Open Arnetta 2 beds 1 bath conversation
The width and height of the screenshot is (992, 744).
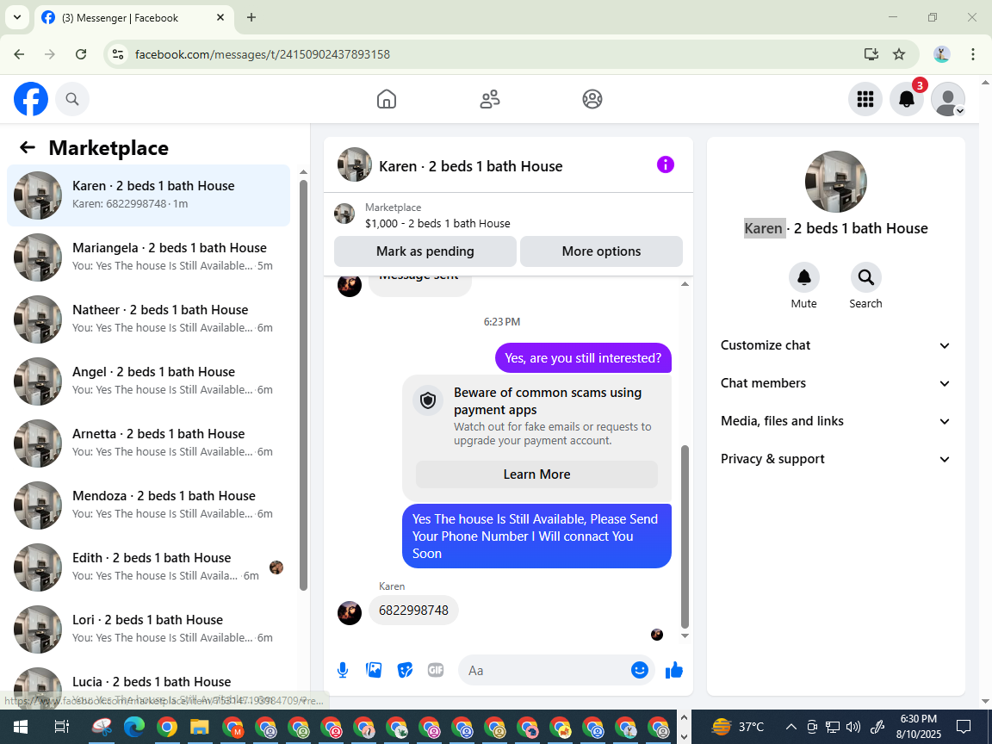149,443
